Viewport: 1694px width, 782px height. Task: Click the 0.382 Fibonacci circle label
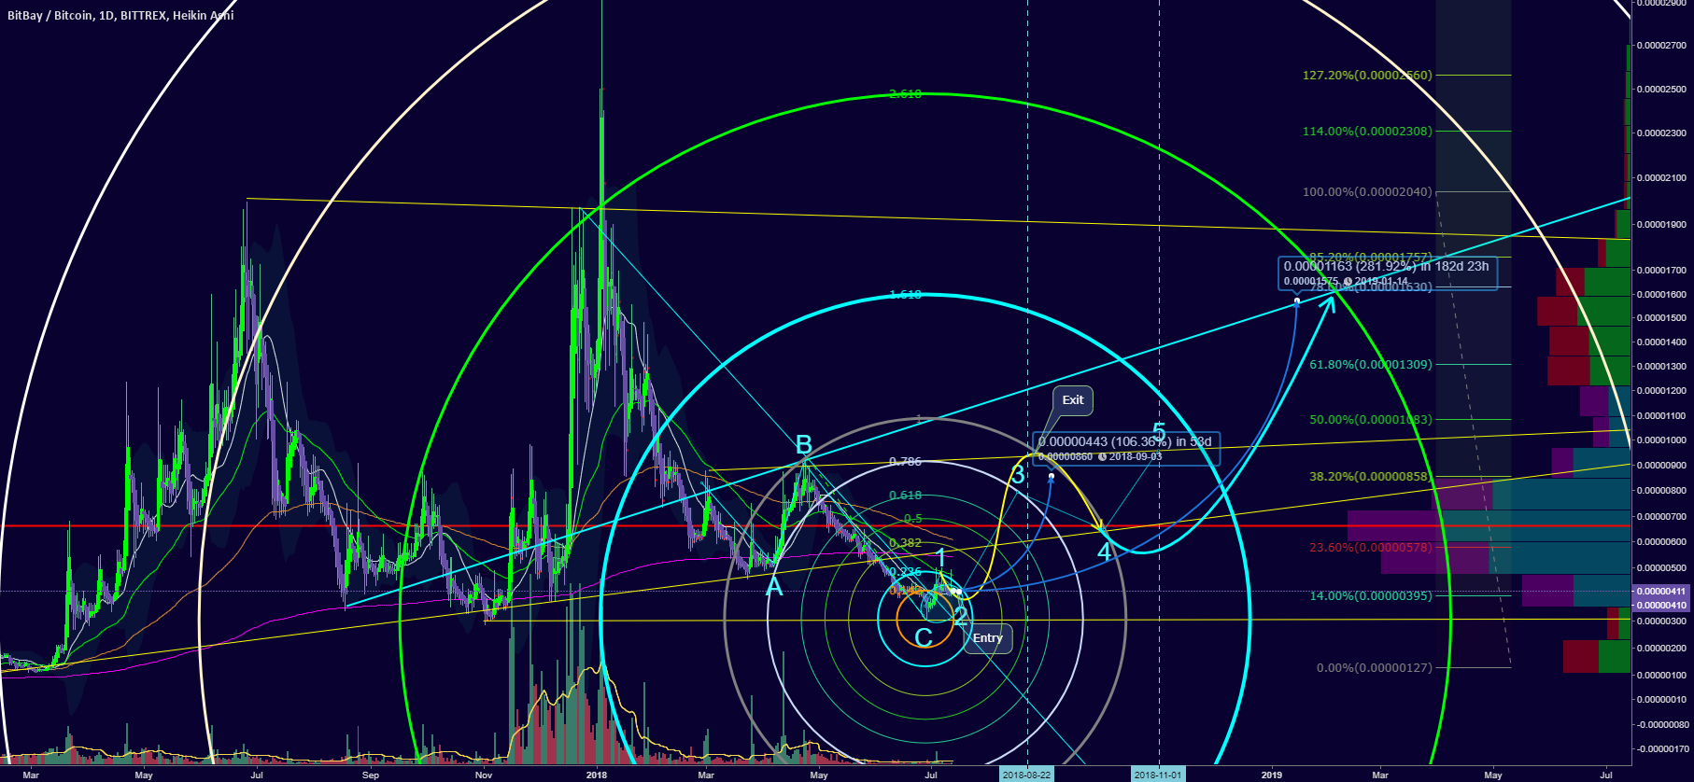[906, 543]
